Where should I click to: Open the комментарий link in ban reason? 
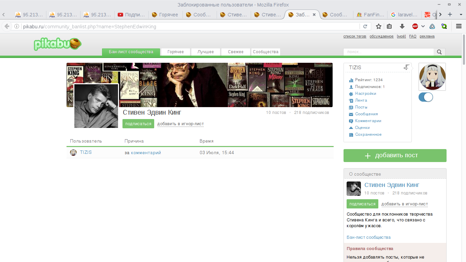(x=146, y=153)
